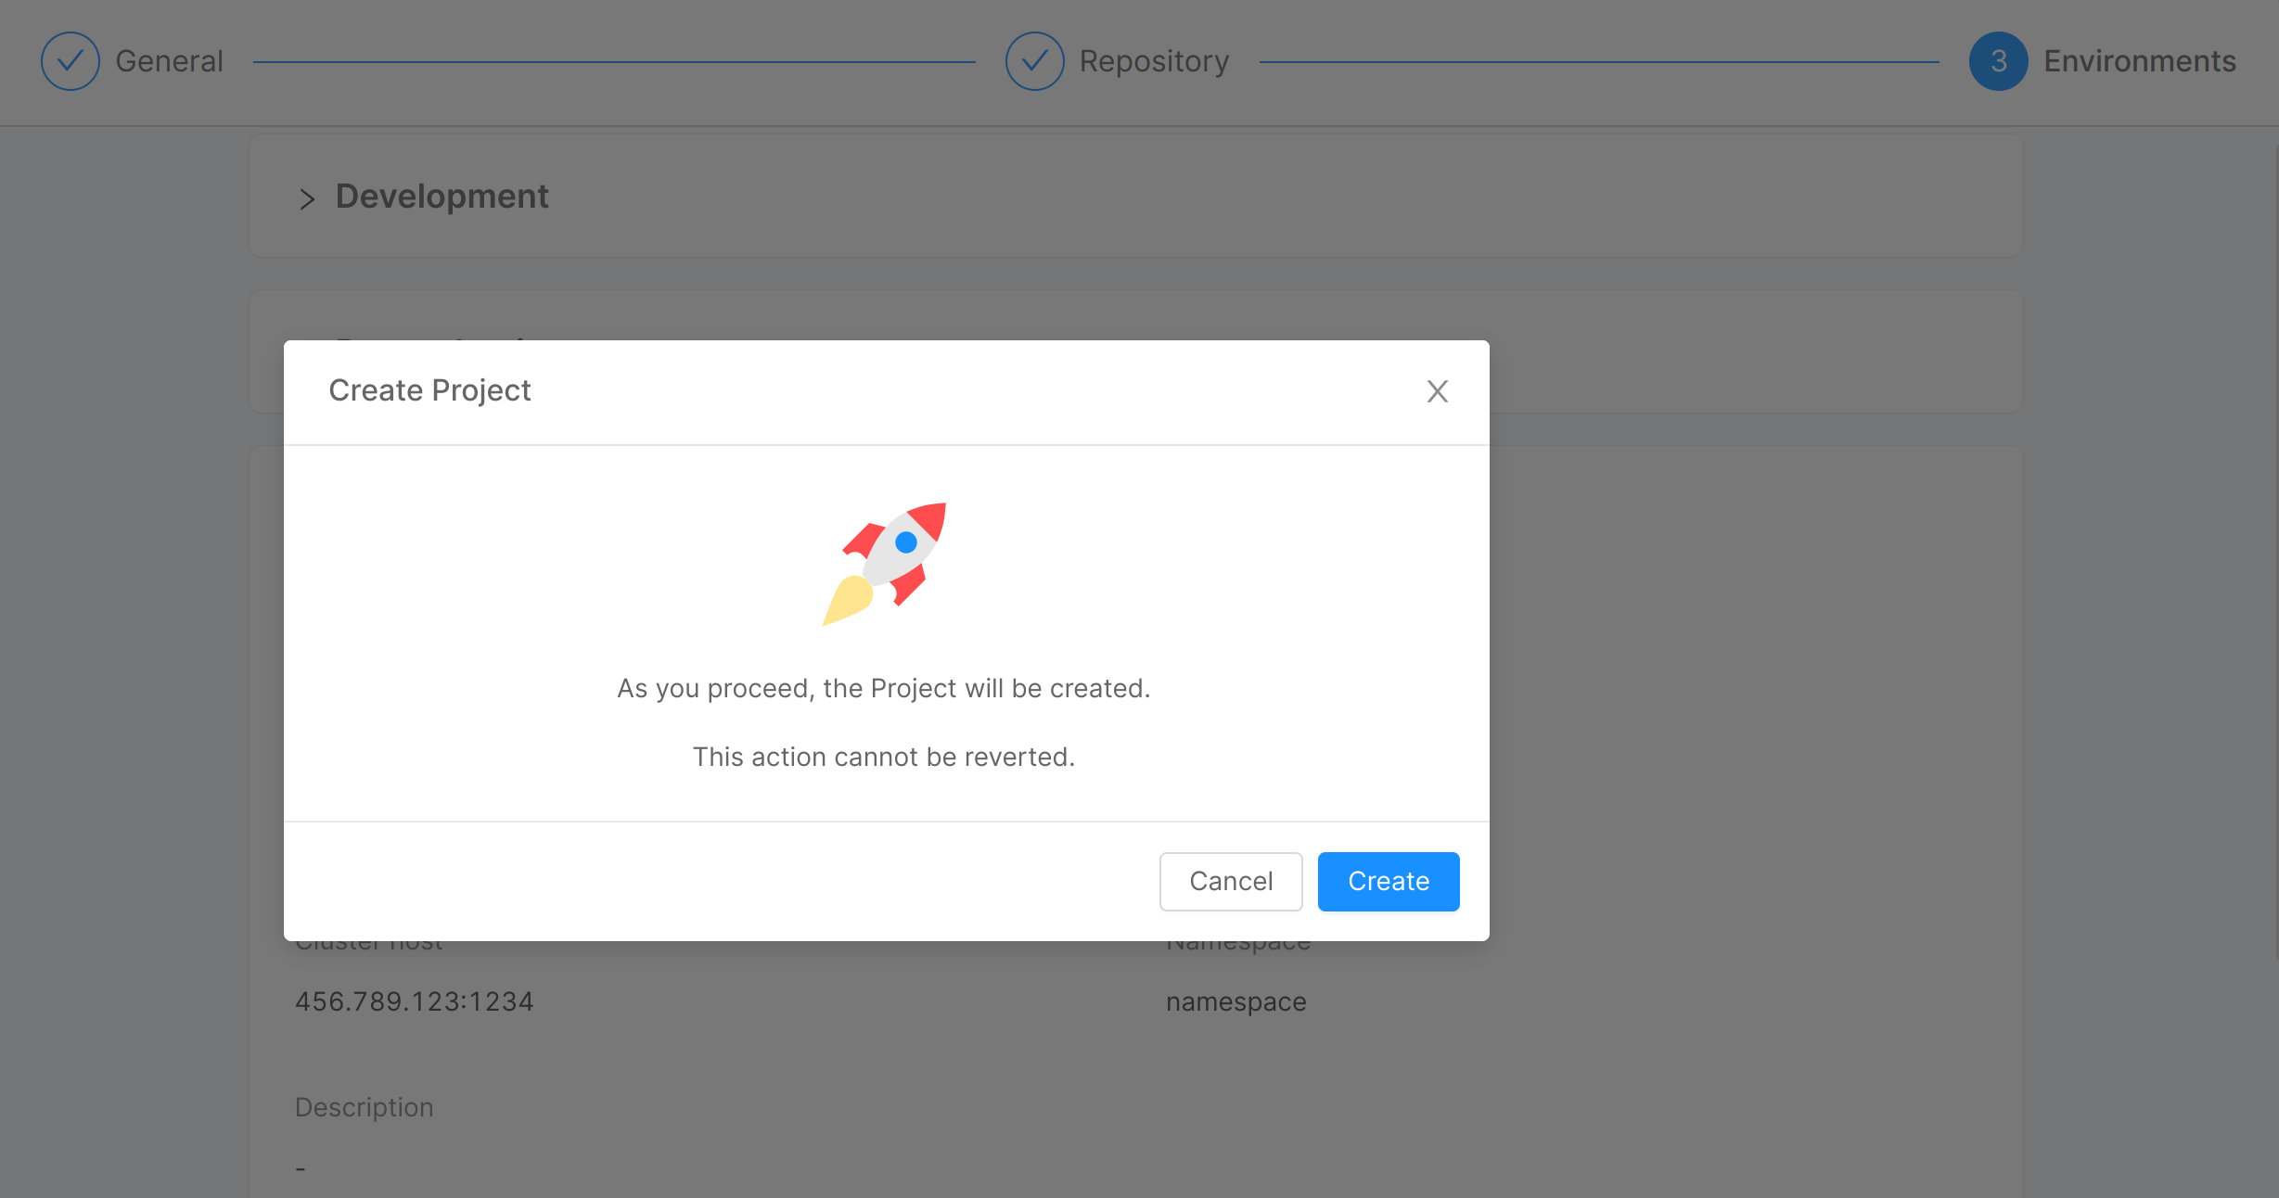Go to the Repository wizard step
This screenshot has width=2279, height=1198.
pos(1153,60)
